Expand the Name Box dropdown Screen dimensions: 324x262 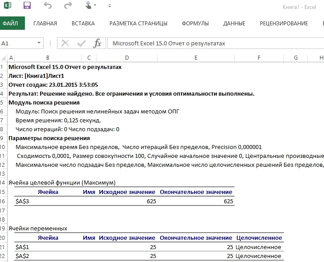[39, 43]
